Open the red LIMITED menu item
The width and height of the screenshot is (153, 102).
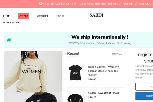coord(23,16)
